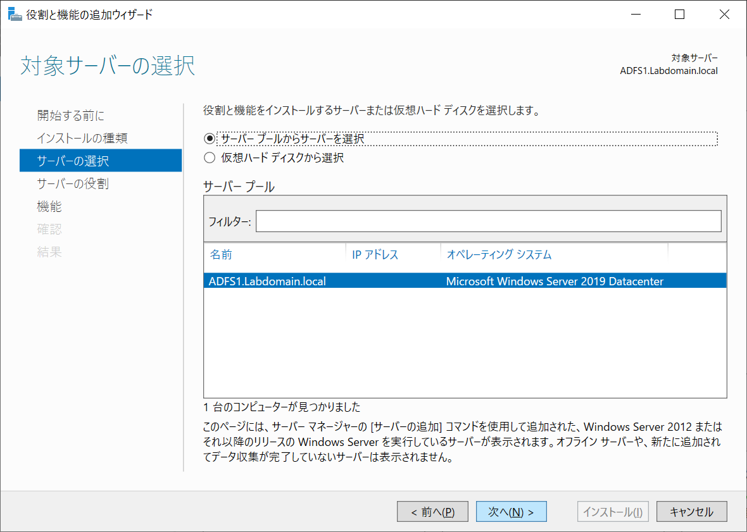This screenshot has height=532, width=747.
Task: Click the < 前へ(P) button
Action: (x=432, y=512)
